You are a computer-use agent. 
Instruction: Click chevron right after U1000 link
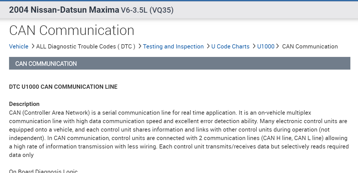[278, 46]
